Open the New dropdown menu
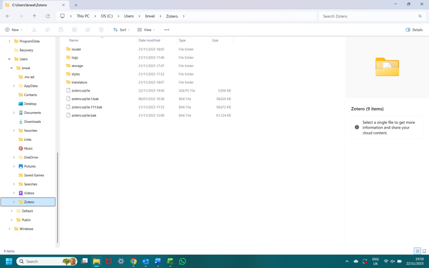This screenshot has height=268, width=429. pos(13,30)
